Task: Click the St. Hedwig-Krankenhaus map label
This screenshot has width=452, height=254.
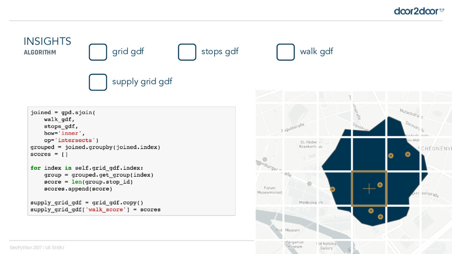Action: pyautogui.click(x=311, y=144)
